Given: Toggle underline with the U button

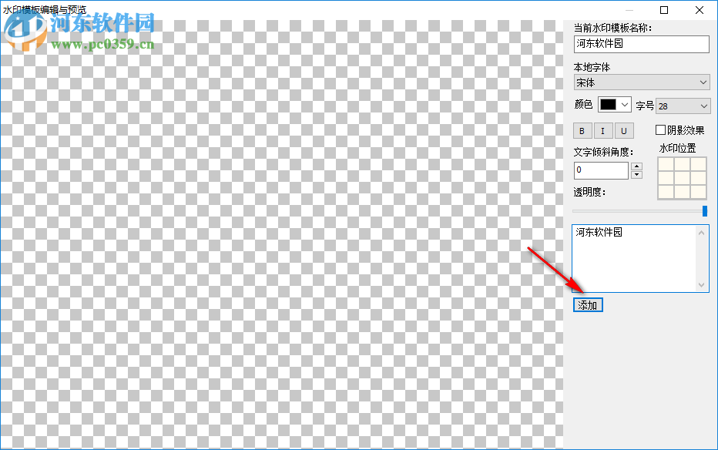Looking at the screenshot, I should (x=624, y=131).
